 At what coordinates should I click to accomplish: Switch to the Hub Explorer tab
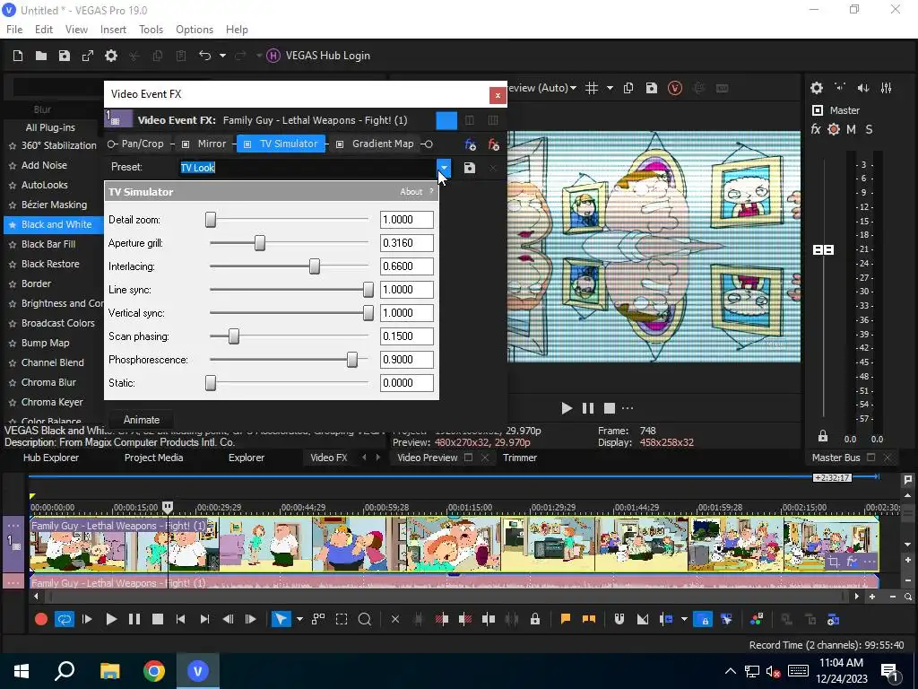click(51, 458)
